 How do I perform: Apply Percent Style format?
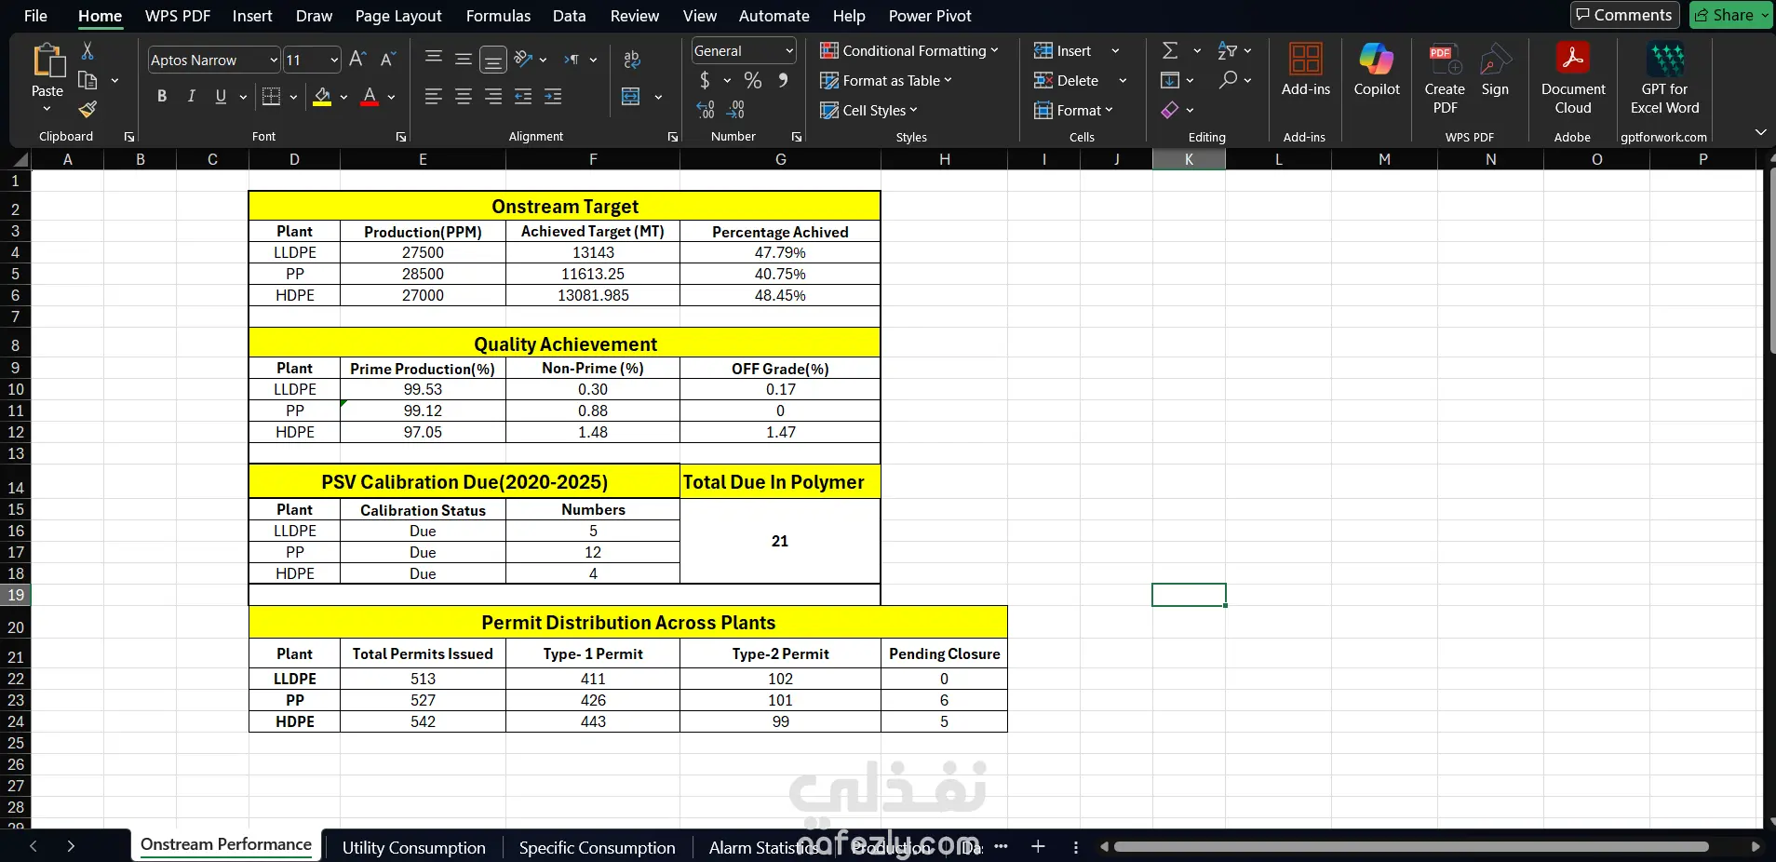point(753,80)
